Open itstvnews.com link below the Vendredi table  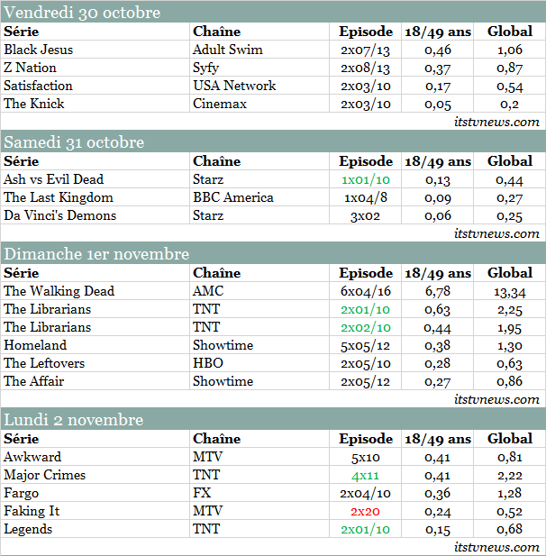[496, 122]
